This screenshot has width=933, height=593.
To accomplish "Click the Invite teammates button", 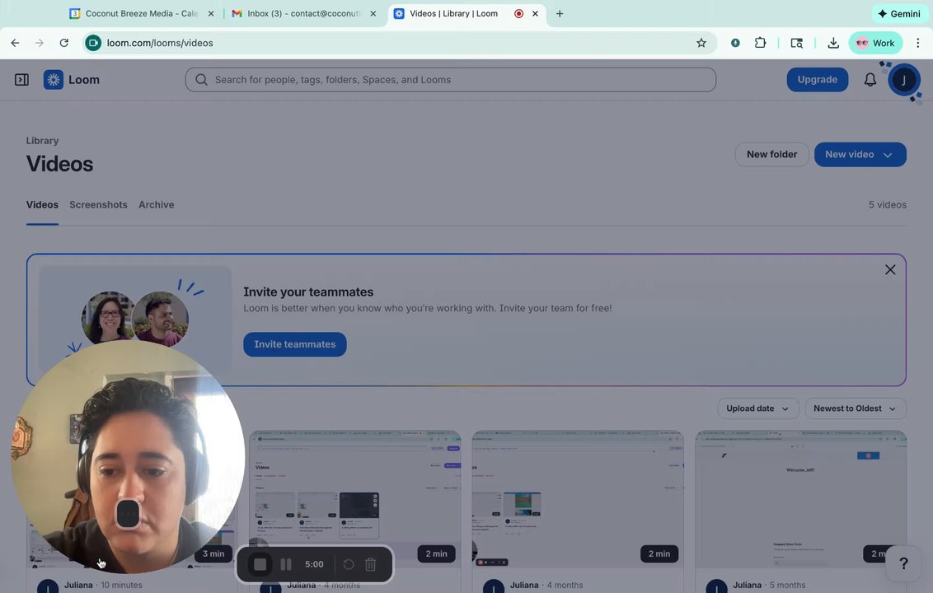I will click(294, 344).
